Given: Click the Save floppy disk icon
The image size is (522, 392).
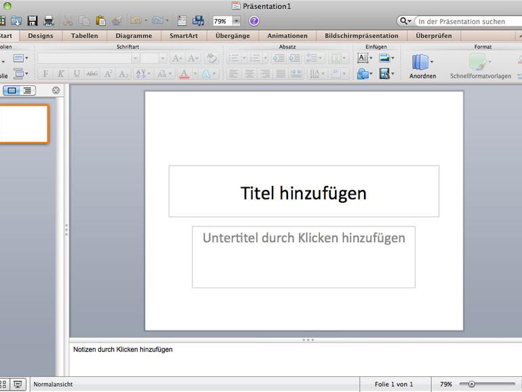Looking at the screenshot, I should (33, 21).
